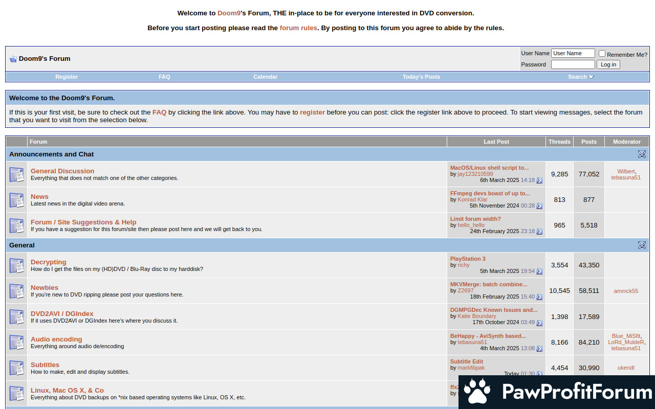View profile of user jay123210599
655x409 pixels.
point(475,174)
